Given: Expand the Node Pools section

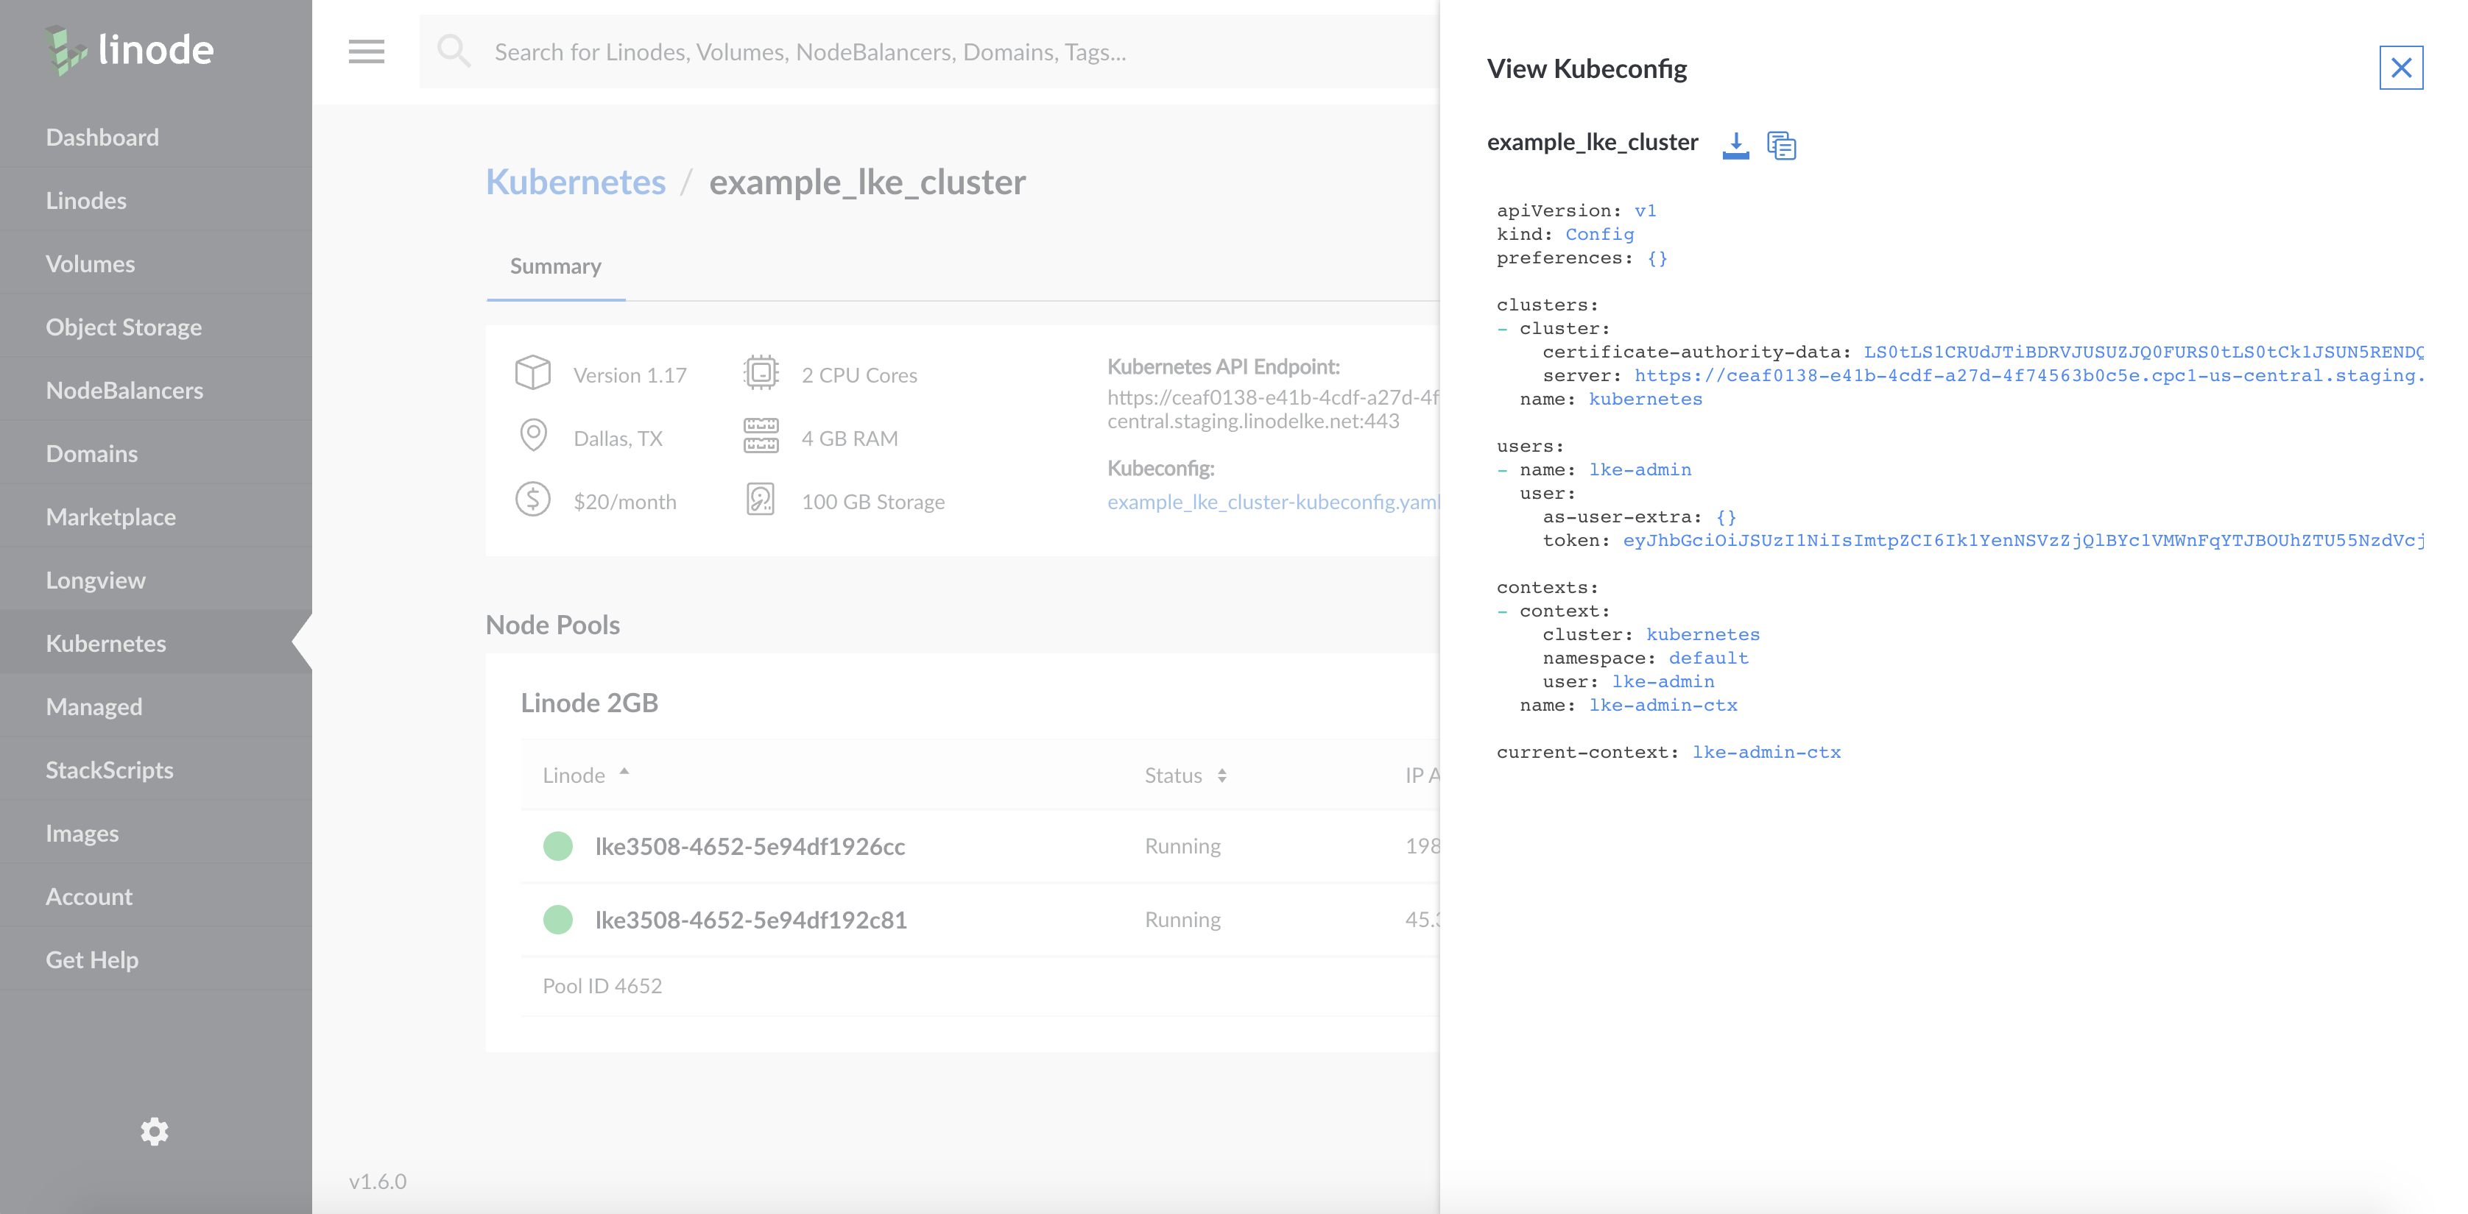Looking at the screenshot, I should coord(554,625).
